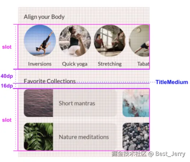
Task: Click the Quick yoga text label
Action: (x=75, y=64)
